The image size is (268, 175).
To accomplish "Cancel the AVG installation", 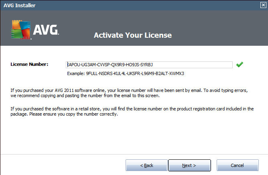I will point(238,165).
